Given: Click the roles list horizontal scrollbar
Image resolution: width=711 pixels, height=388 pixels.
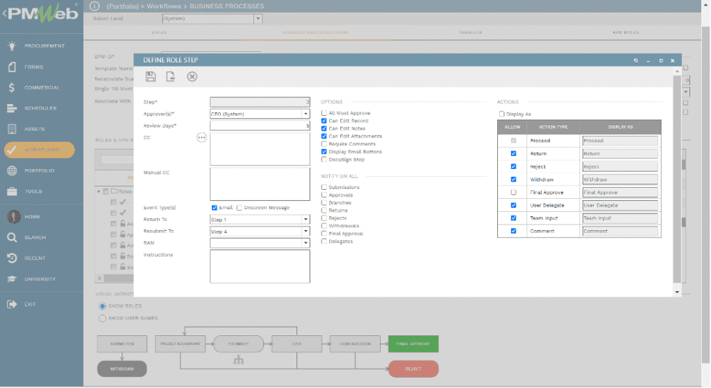Looking at the screenshot, I should [118, 278].
